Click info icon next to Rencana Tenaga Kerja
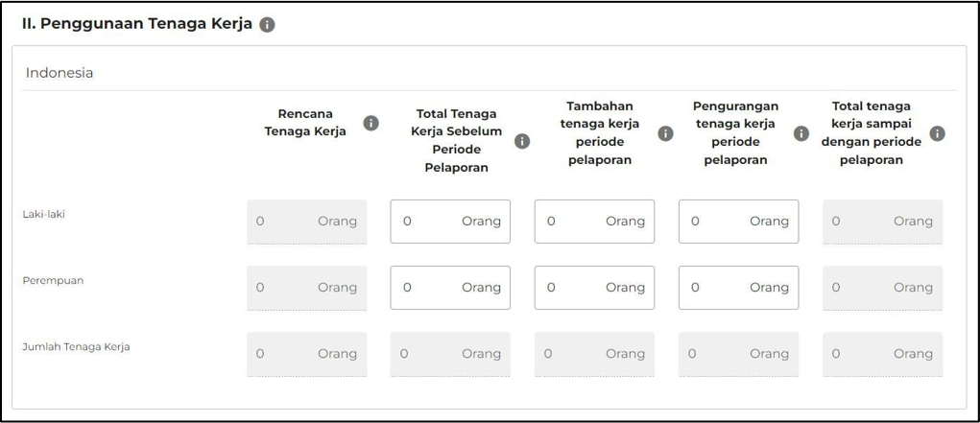The width and height of the screenshot is (980, 423). (370, 123)
